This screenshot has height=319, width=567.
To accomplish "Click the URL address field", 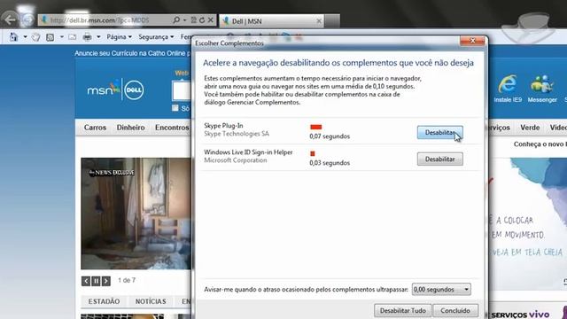I will point(105,20).
